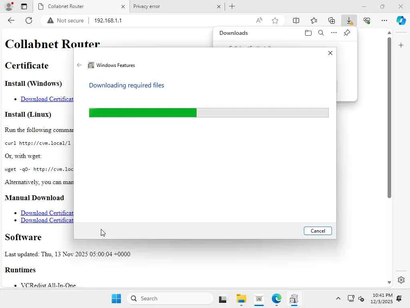Open second Download Certificate link under Manual Download
The image size is (410, 308).
[47, 220]
